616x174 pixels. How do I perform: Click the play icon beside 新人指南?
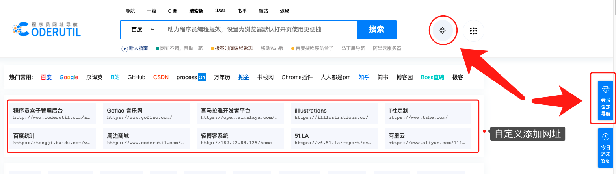[x=125, y=48]
